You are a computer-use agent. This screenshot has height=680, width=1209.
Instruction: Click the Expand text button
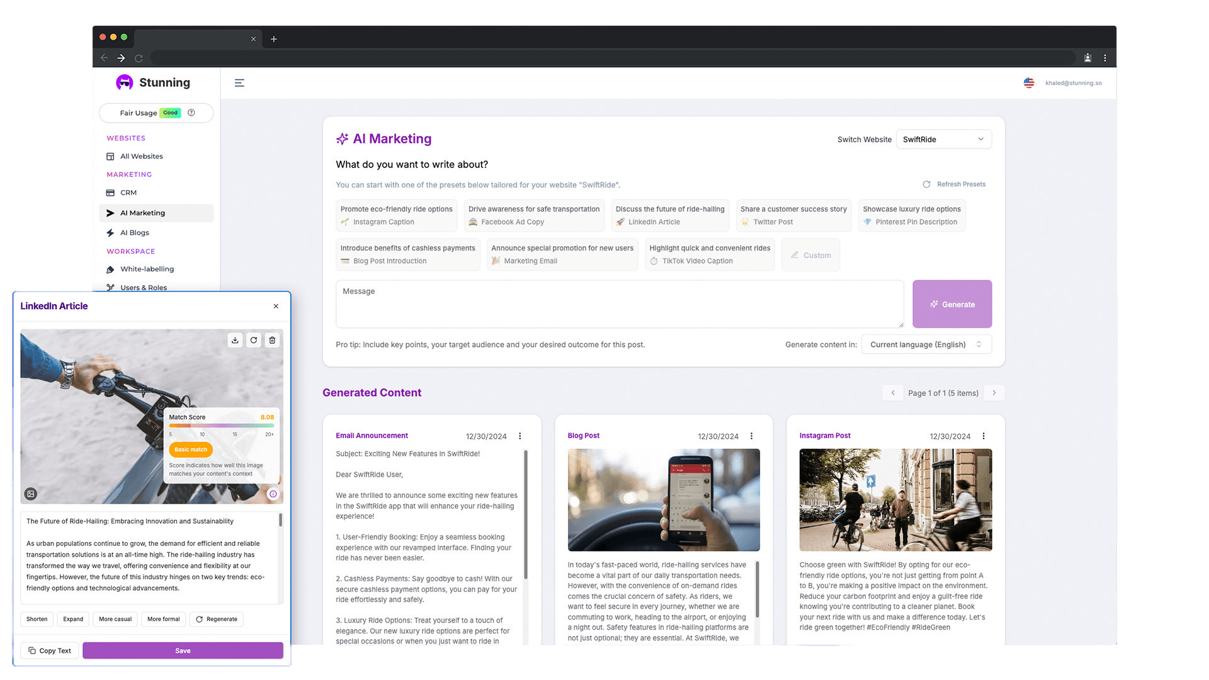point(73,620)
